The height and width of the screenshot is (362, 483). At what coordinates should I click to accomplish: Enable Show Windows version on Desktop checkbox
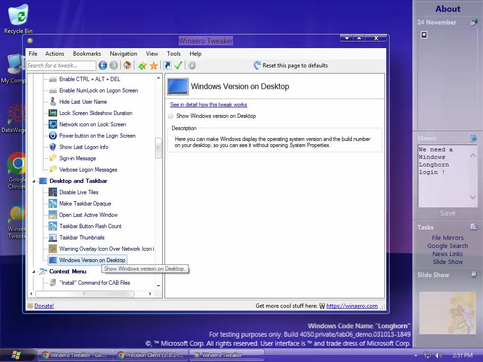click(170, 116)
